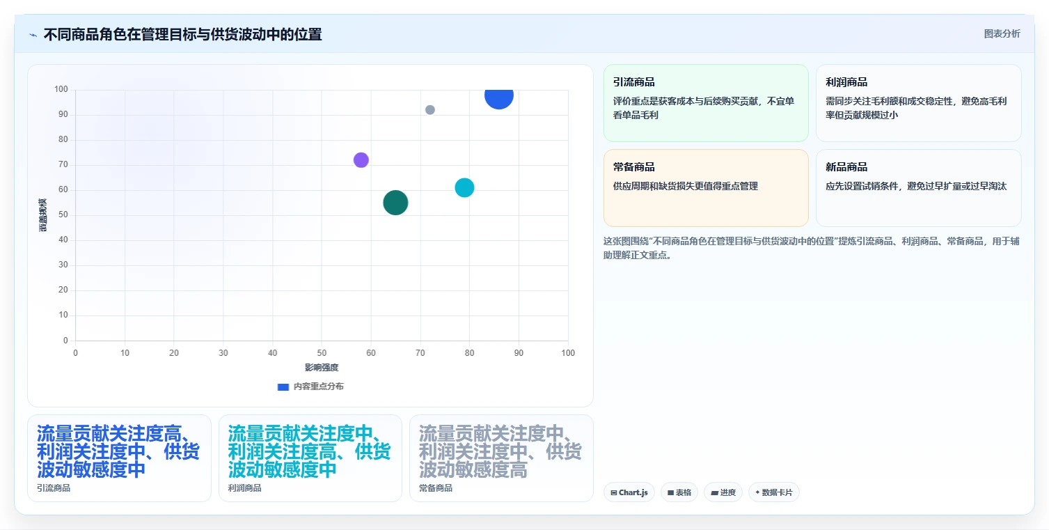Click the blue 引流商品 stat card
Screen dimensions: 1049x530
point(119,458)
